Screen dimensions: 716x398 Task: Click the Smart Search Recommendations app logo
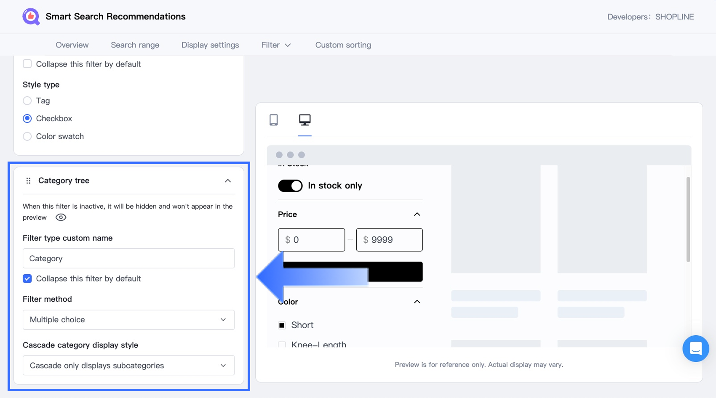[x=31, y=17]
